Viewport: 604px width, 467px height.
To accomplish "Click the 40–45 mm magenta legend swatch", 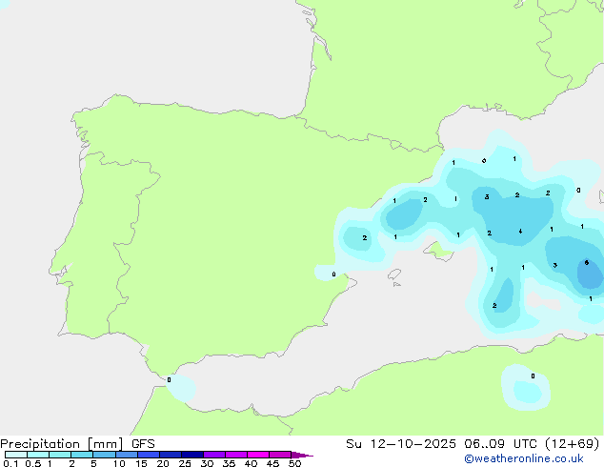I will pyautogui.click(x=258, y=455).
